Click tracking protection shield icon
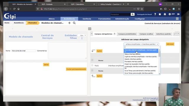The width and height of the screenshot is (189, 106). (x=38, y=9)
